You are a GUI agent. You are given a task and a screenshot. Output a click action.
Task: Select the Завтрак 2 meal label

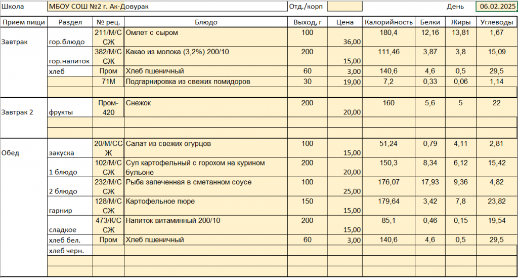point(24,112)
